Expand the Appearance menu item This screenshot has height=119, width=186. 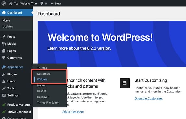(x=15, y=67)
